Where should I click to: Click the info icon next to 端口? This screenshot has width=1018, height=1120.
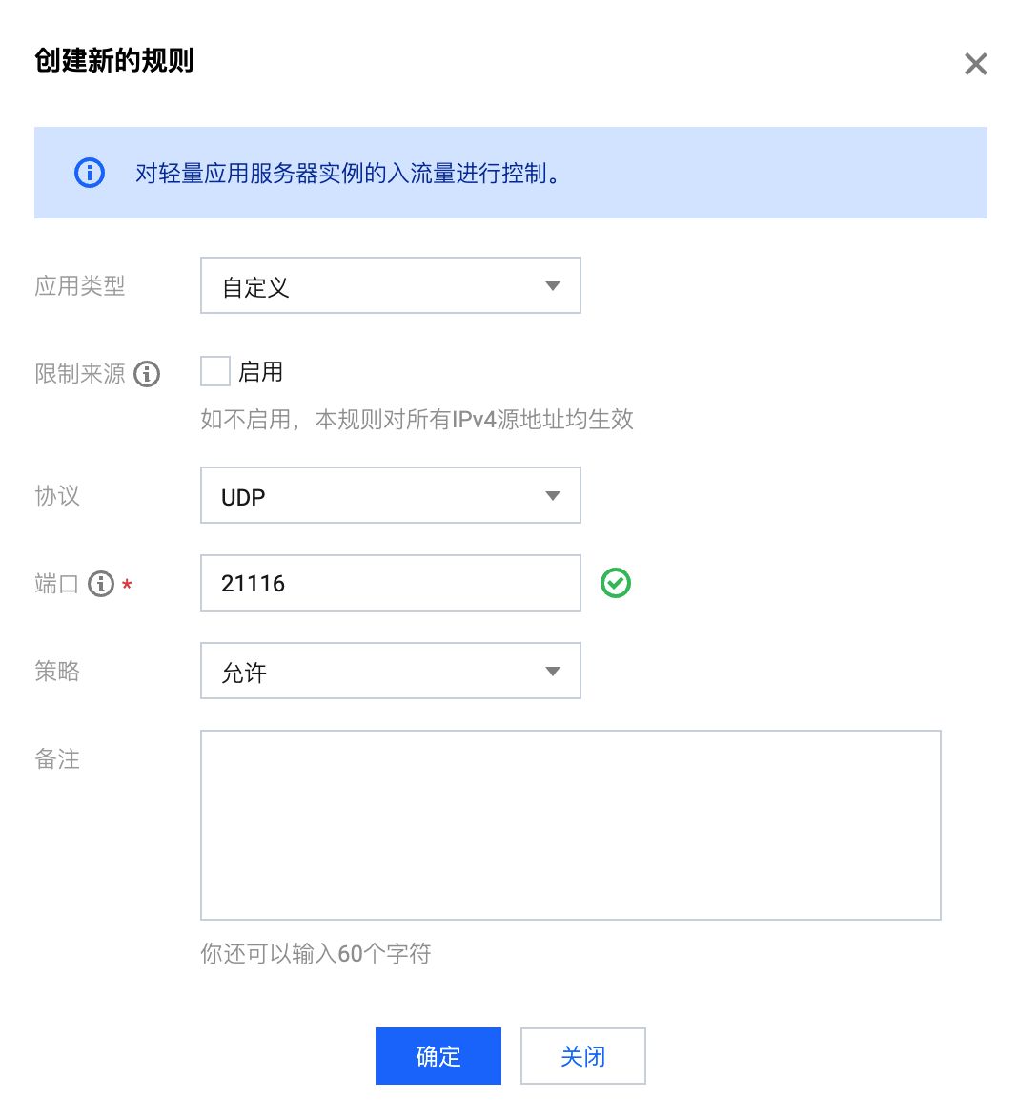pos(101,584)
